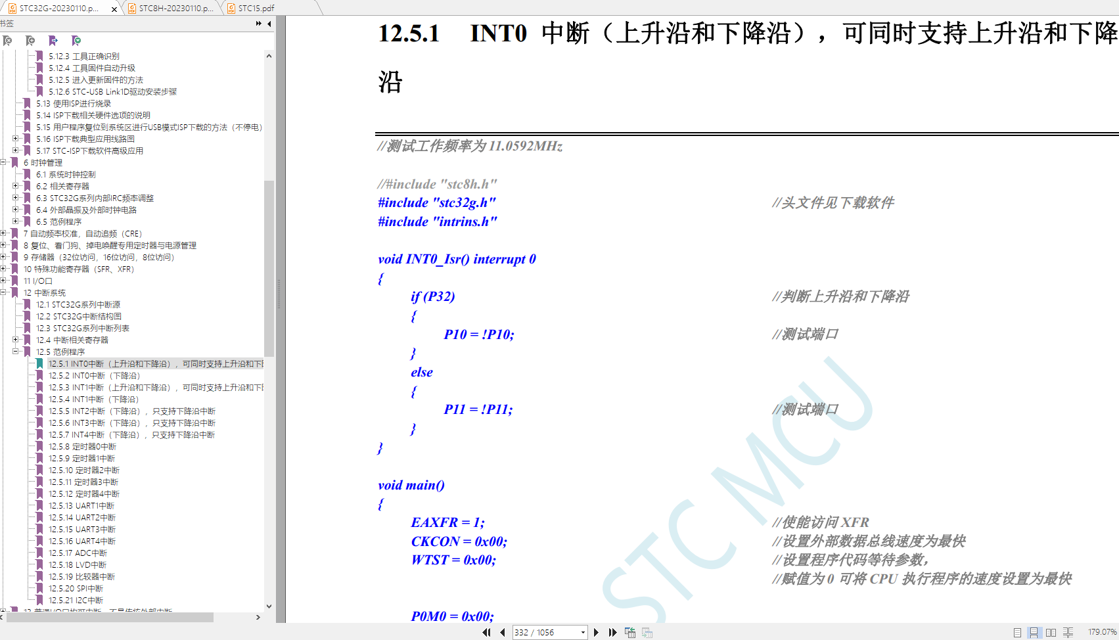Click the 书签 panel title
Image resolution: width=1119 pixels, height=640 pixels.
point(7,24)
